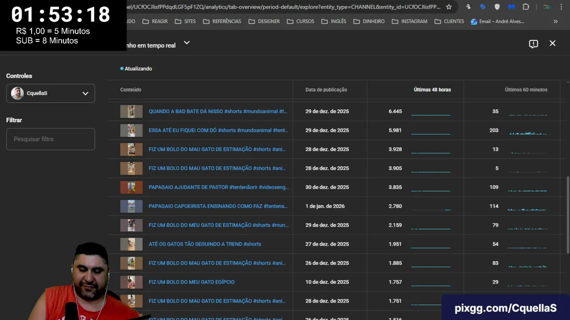Open the CURSOS bookmarks folder
Viewport: 570px width, 320px height.
click(x=301, y=21)
